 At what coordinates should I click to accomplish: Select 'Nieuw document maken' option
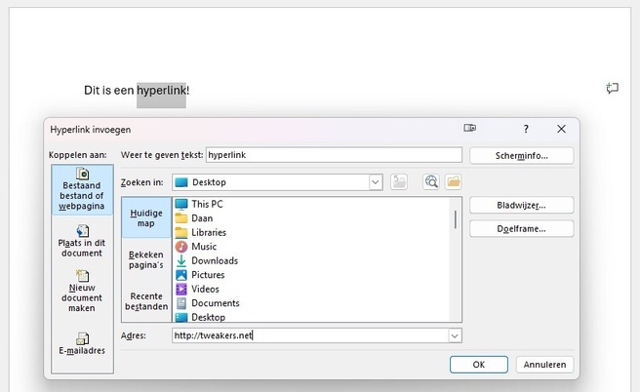82,291
